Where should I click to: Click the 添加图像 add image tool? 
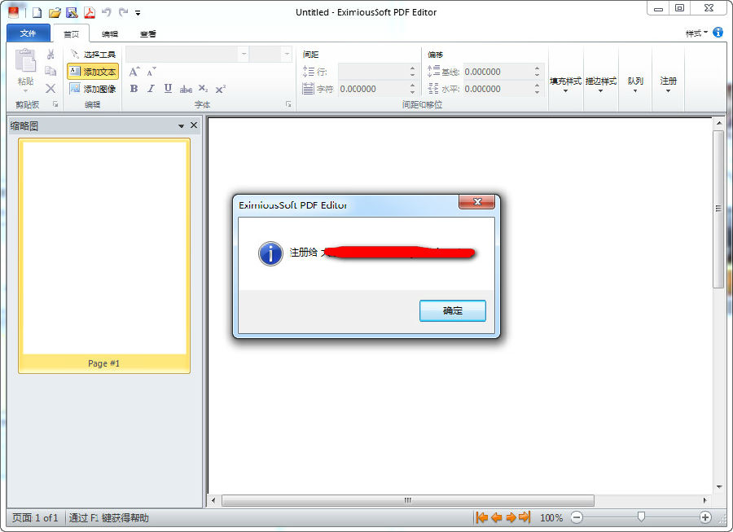pyautogui.click(x=93, y=88)
